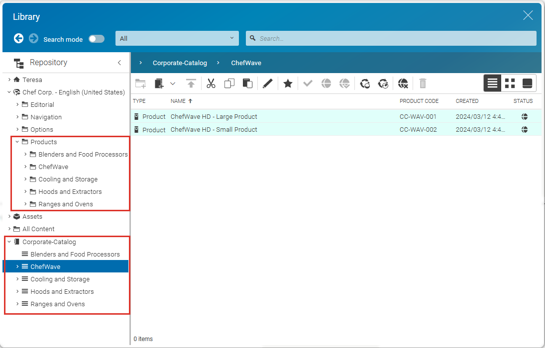The image size is (545, 348).
Task: Open the All filter dropdown
Action: click(x=177, y=38)
